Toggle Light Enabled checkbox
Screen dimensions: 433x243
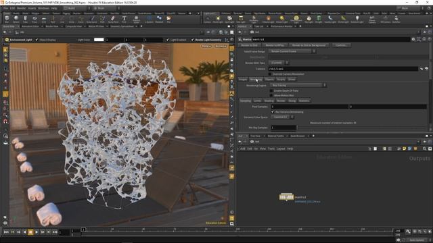pyautogui.click(x=168, y=40)
